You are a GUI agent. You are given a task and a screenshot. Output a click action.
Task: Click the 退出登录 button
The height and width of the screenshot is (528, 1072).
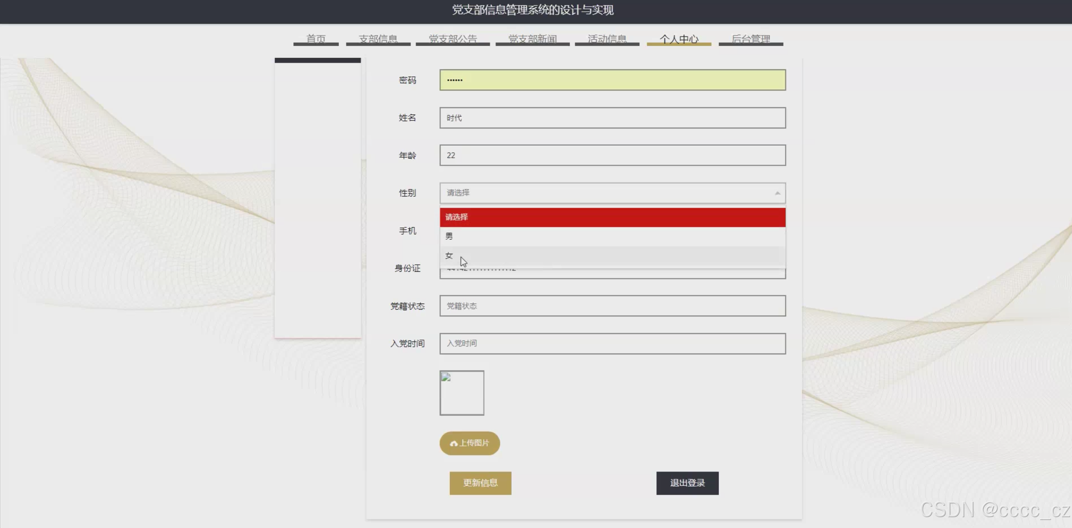coord(687,483)
